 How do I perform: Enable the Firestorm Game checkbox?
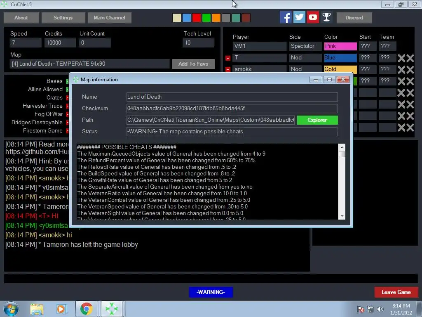(x=67, y=131)
